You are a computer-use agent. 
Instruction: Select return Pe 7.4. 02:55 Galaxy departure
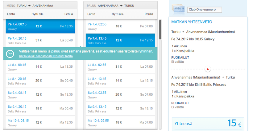pos(120,26)
